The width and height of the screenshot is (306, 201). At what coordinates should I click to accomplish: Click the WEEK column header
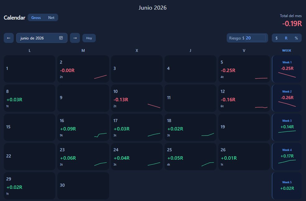pos(286,51)
